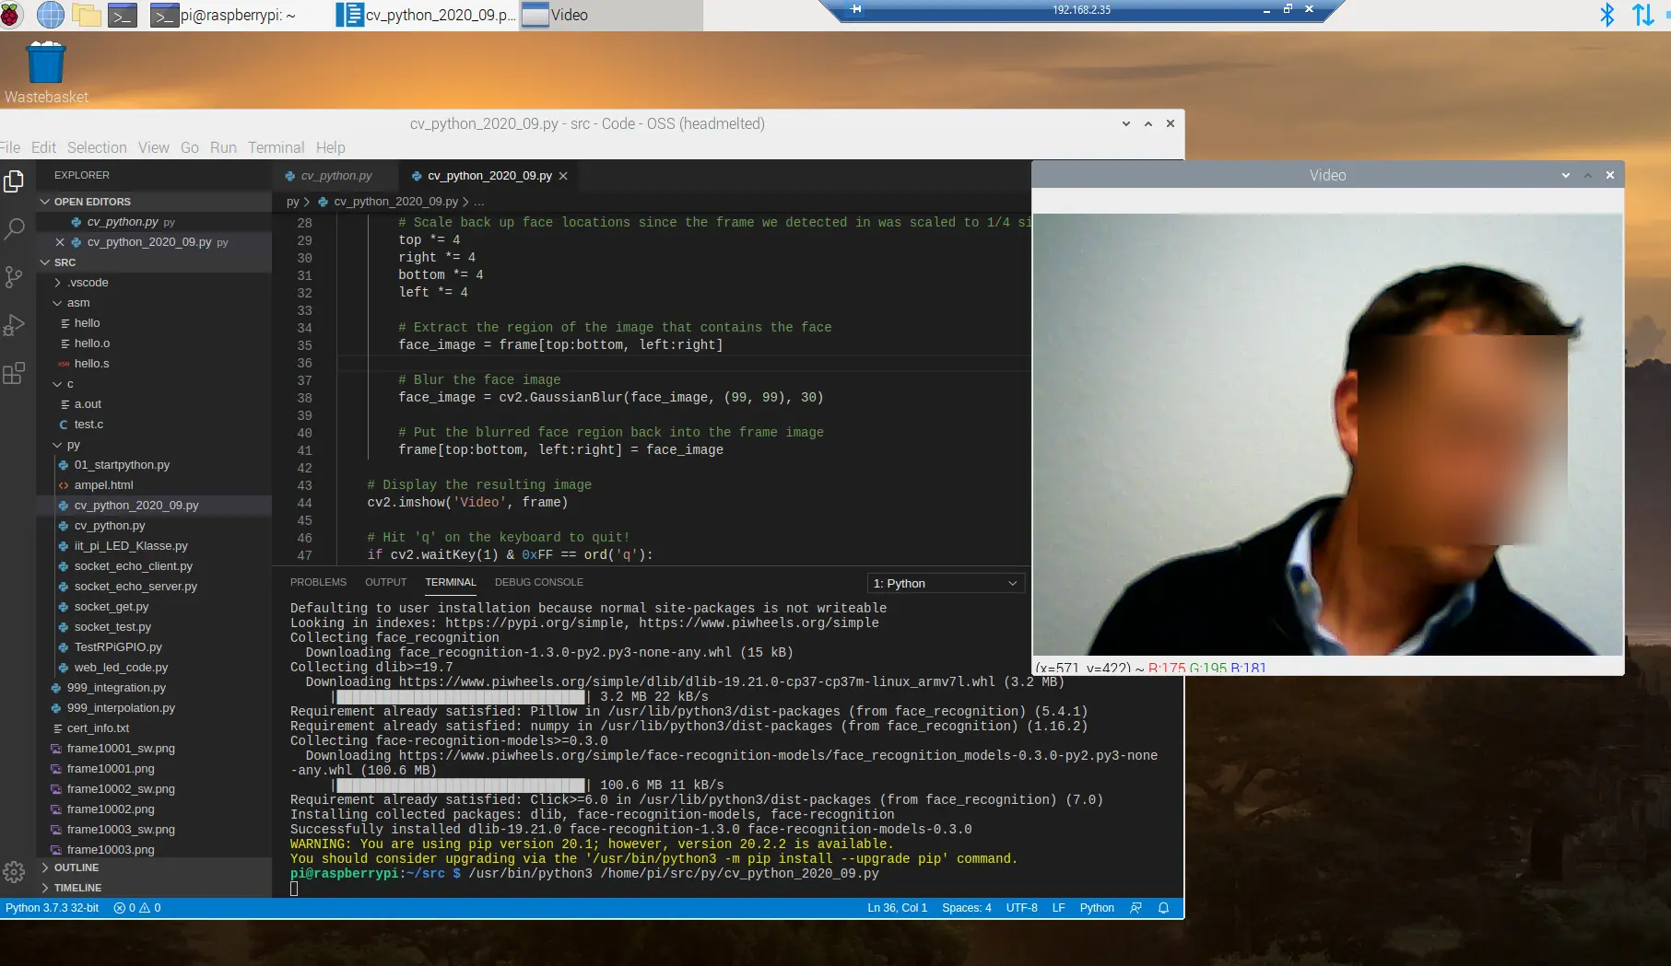Open the Extensions view
This screenshot has width=1671, height=966.
[x=14, y=373]
